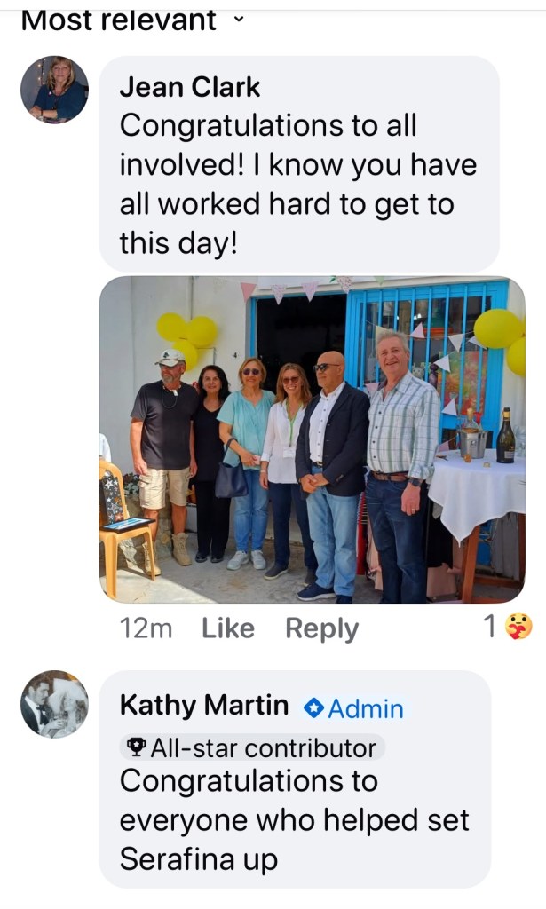Click the All-star contributor trophy icon
Image resolution: width=546 pixels, height=909 pixels.
(136, 747)
